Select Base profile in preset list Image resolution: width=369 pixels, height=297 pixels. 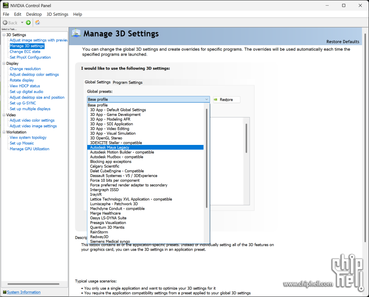[x=145, y=105]
